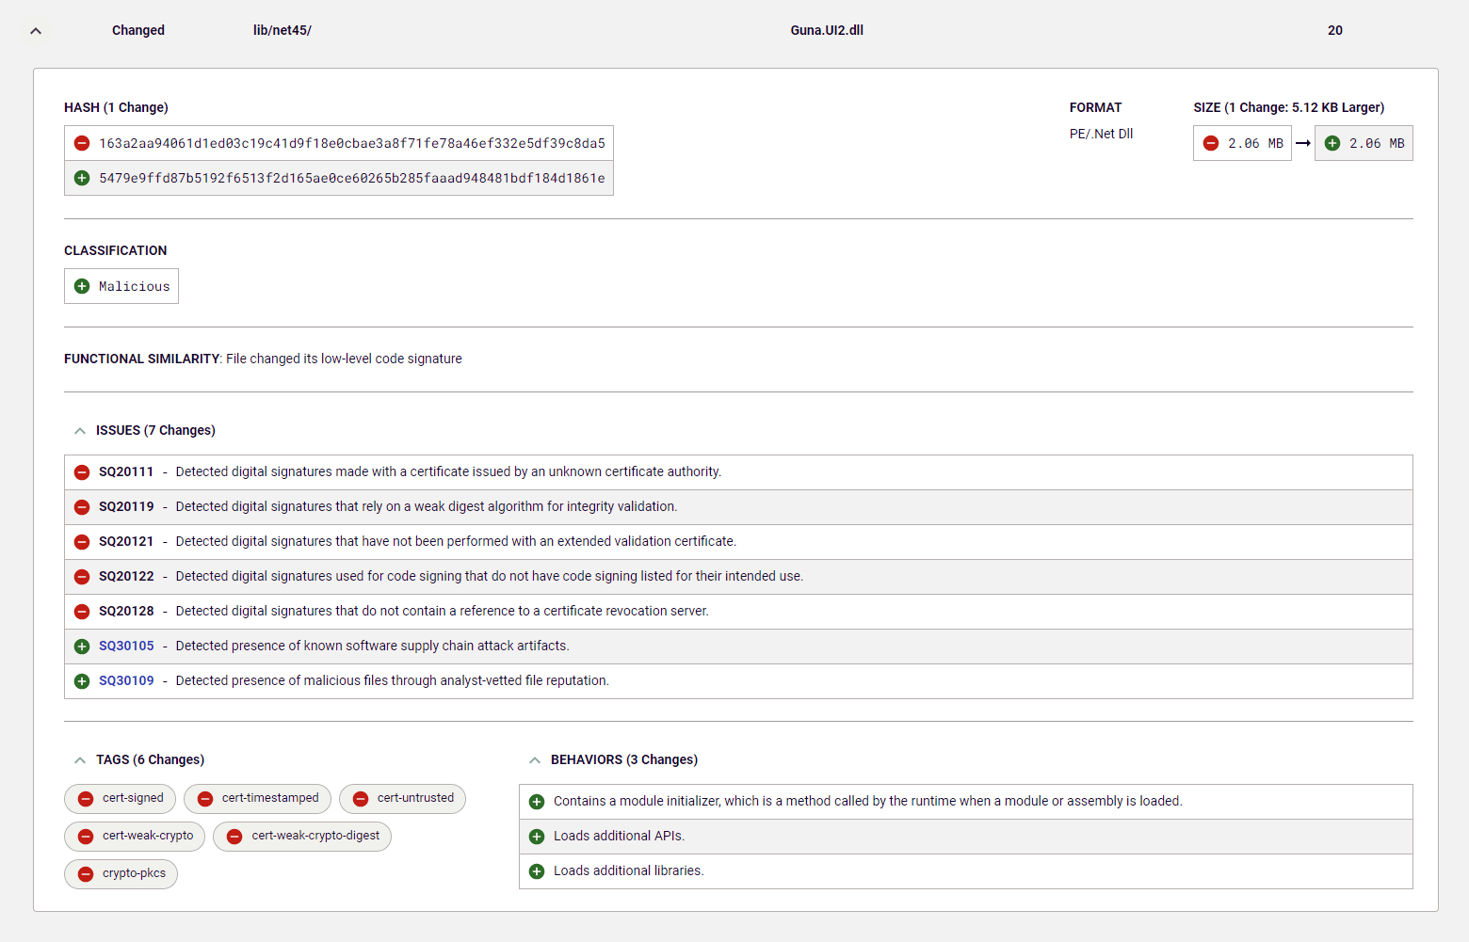Screen dimensions: 1469x942
Task: Select the cert-untrusted tag
Action: point(403,799)
